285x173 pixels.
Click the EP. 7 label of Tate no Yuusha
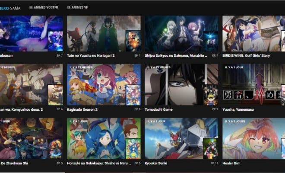pos(137,55)
